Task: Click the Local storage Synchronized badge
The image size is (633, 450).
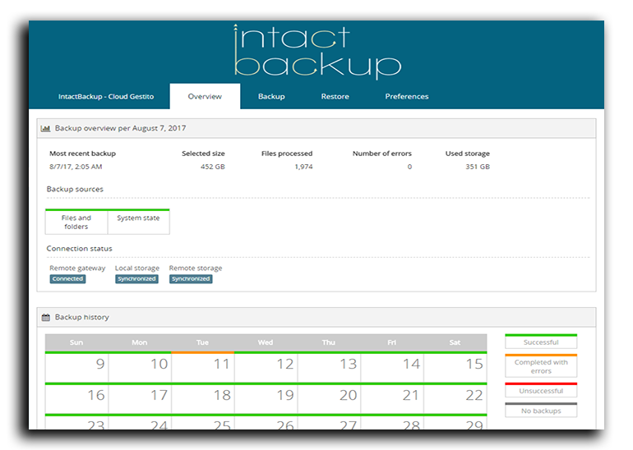Action: click(x=136, y=279)
